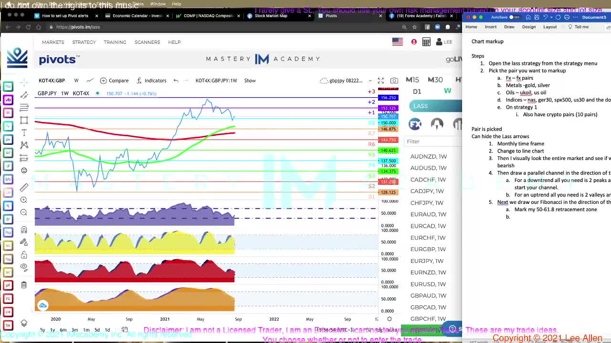Click the zoom in magnifier tool
611x343 pixels.
click(24, 200)
